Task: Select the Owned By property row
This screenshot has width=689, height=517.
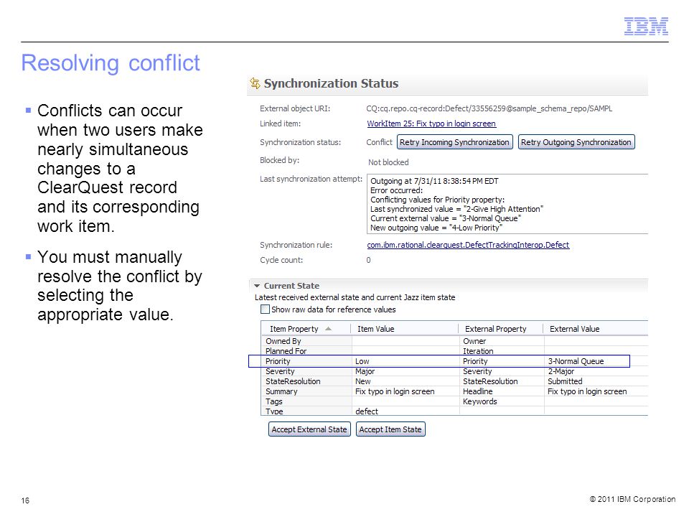Action: coord(454,341)
